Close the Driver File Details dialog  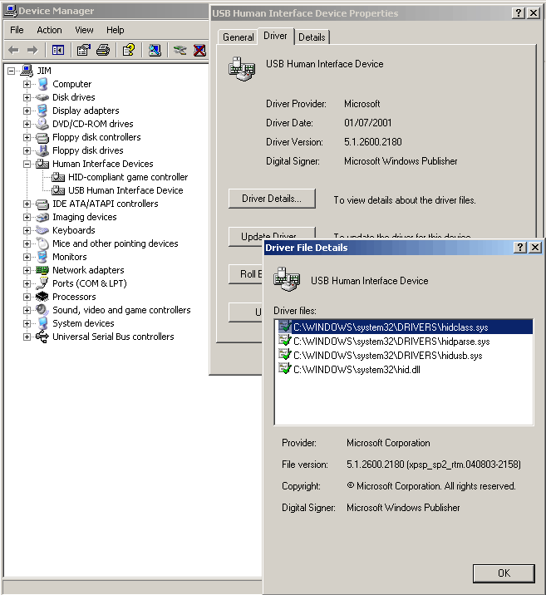(534, 248)
